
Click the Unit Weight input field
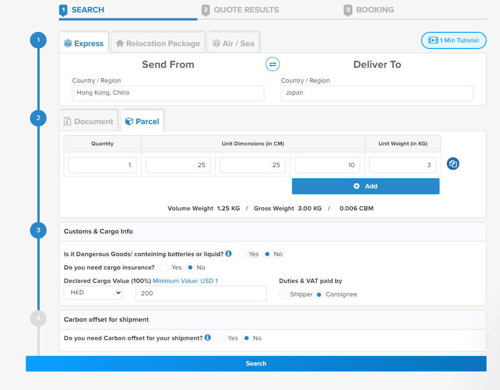click(x=402, y=165)
